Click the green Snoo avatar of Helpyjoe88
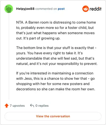 9,9
